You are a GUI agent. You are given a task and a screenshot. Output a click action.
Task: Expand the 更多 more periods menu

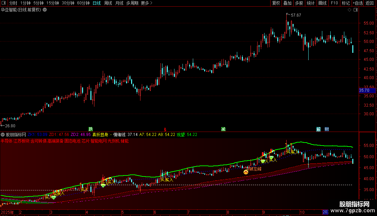pos(146,3)
